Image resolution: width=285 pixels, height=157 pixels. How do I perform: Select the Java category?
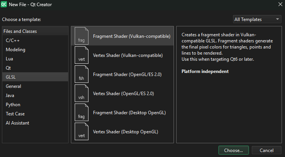pos(35,95)
